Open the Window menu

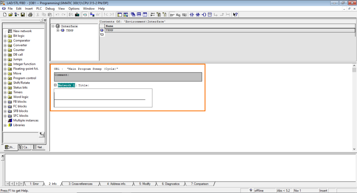click(89, 9)
